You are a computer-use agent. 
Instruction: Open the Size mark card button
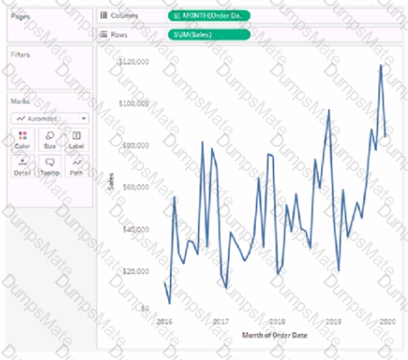coord(49,140)
